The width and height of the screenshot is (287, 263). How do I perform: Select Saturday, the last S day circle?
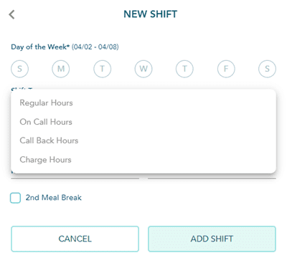pyautogui.click(x=267, y=69)
